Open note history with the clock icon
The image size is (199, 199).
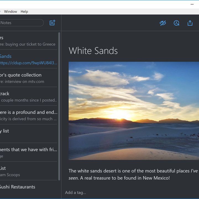tap(176, 23)
